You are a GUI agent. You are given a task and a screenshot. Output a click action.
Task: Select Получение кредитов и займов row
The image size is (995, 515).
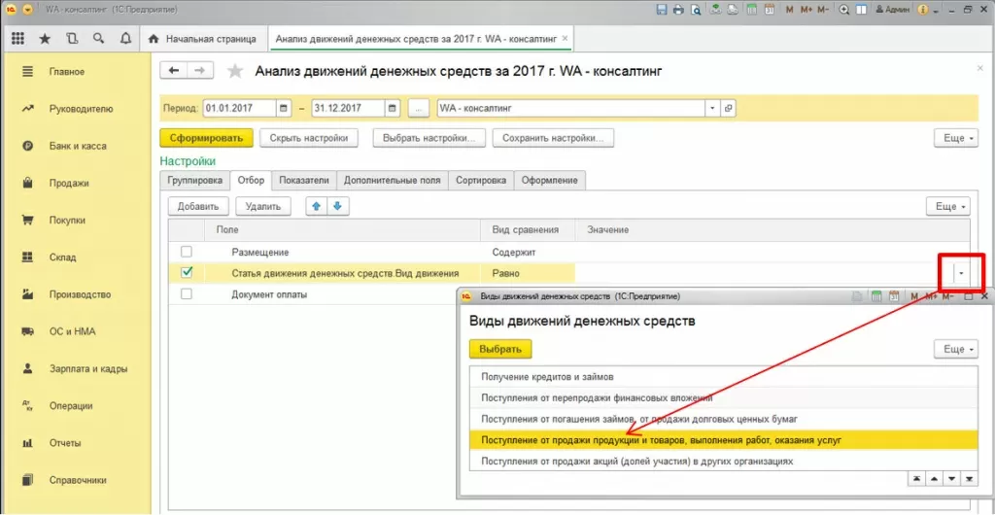coord(723,377)
